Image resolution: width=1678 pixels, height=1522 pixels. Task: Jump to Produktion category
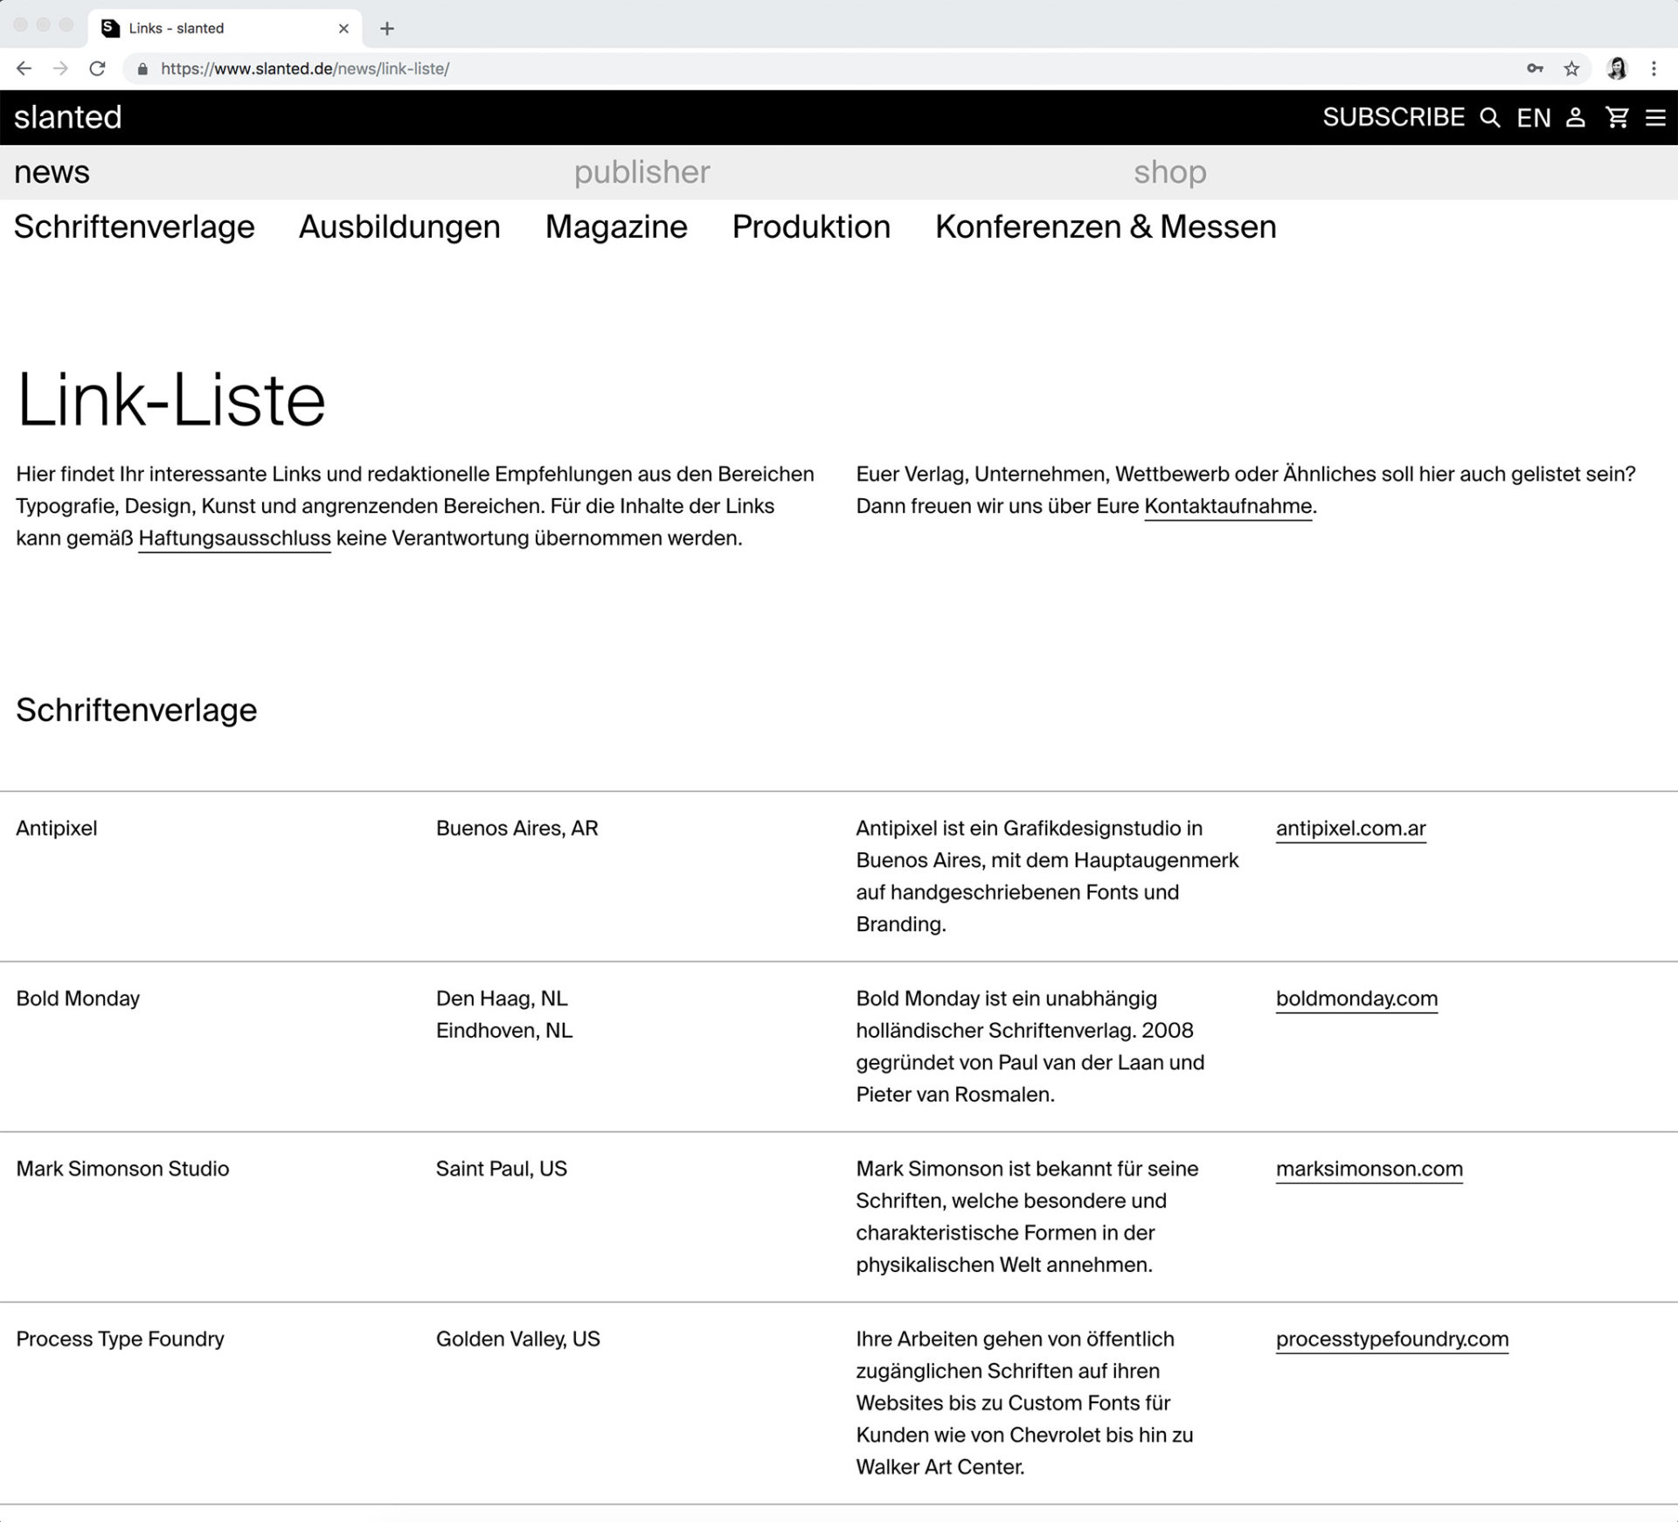coord(811,227)
